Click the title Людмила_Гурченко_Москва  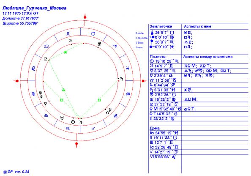(x=34, y=8)
